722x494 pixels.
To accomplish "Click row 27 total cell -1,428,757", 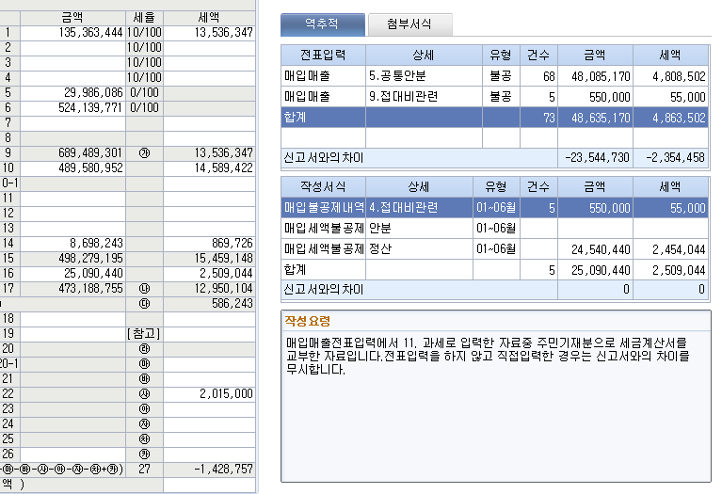I will pyautogui.click(x=210, y=470).
